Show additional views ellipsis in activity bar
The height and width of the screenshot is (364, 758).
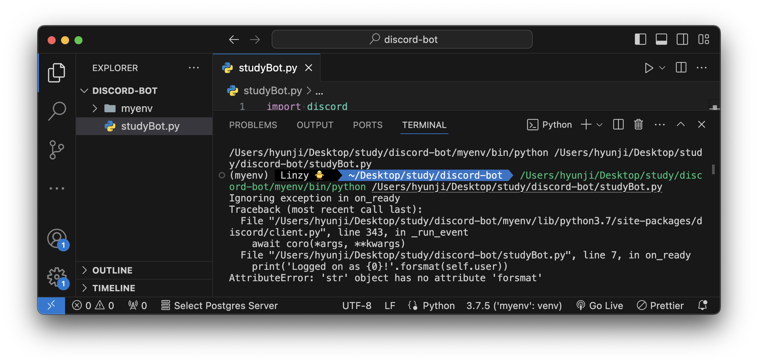click(57, 188)
